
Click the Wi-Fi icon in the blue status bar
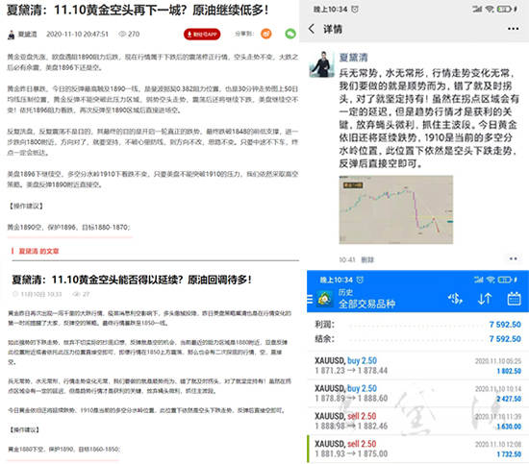[491, 280]
